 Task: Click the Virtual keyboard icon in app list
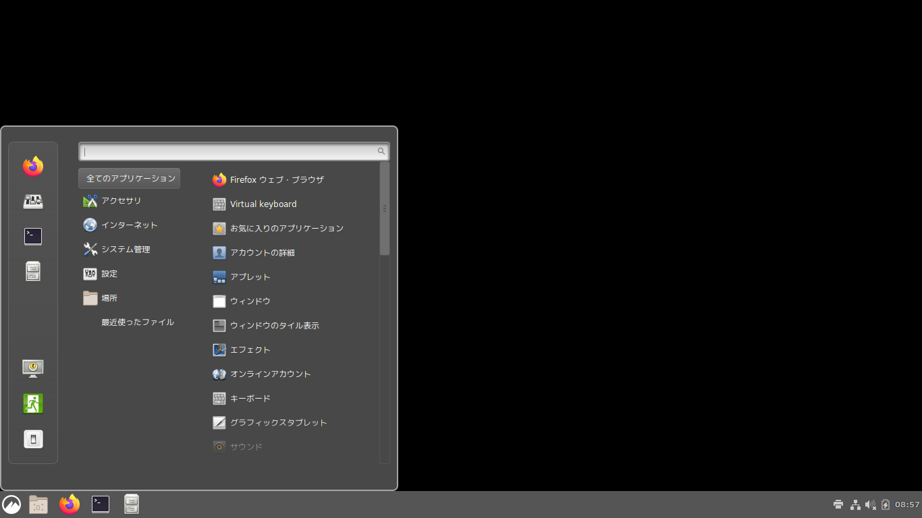pos(219,204)
